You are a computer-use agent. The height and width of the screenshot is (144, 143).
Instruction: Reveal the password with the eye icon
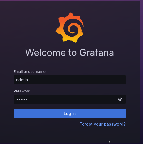pyautogui.click(x=120, y=99)
